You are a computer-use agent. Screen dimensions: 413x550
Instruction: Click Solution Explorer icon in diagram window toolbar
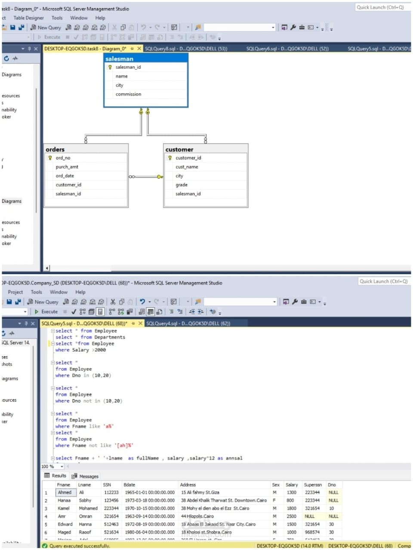click(x=284, y=27)
